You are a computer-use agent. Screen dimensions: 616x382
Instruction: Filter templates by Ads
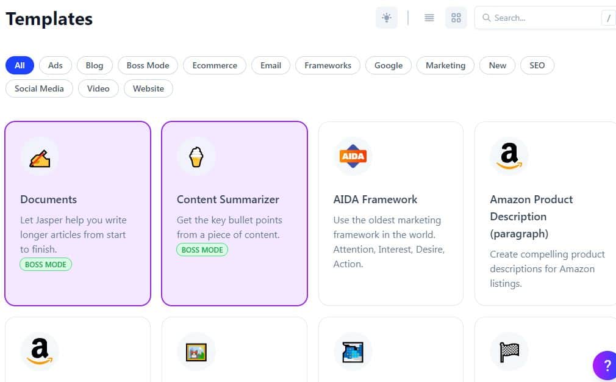click(x=56, y=65)
